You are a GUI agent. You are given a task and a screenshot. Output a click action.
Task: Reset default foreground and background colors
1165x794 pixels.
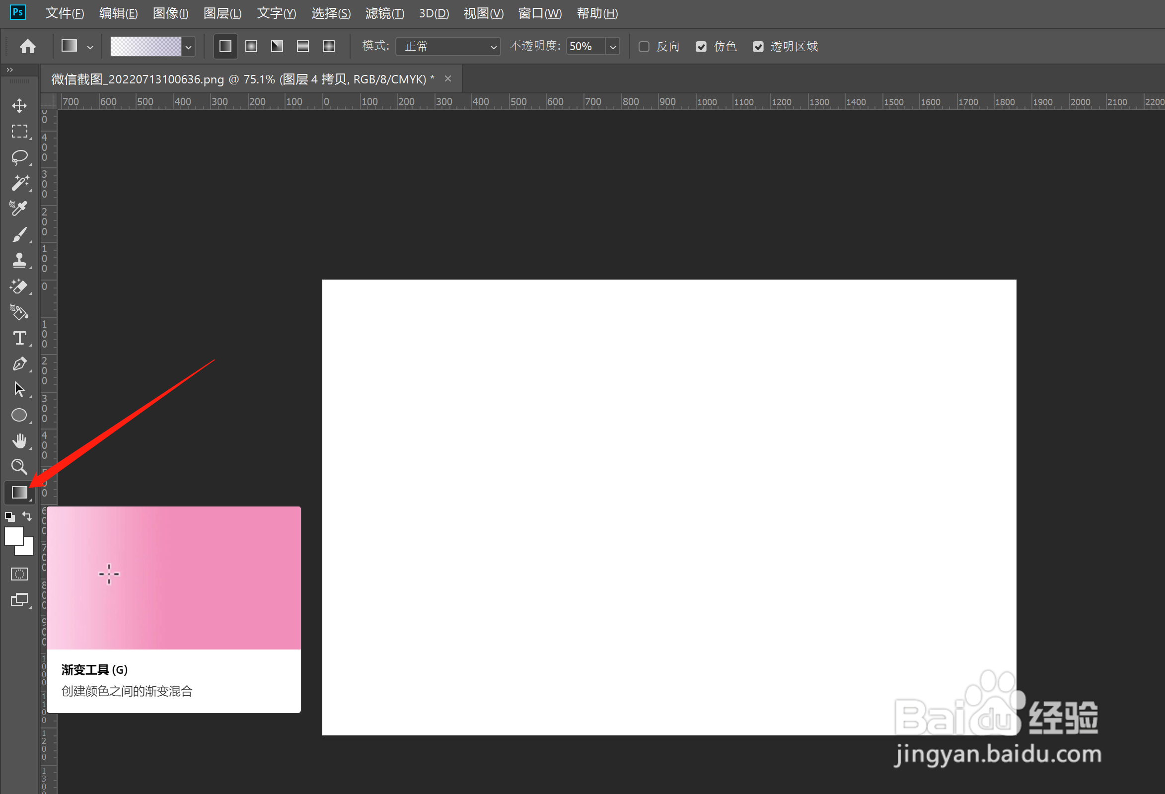pos(9,517)
